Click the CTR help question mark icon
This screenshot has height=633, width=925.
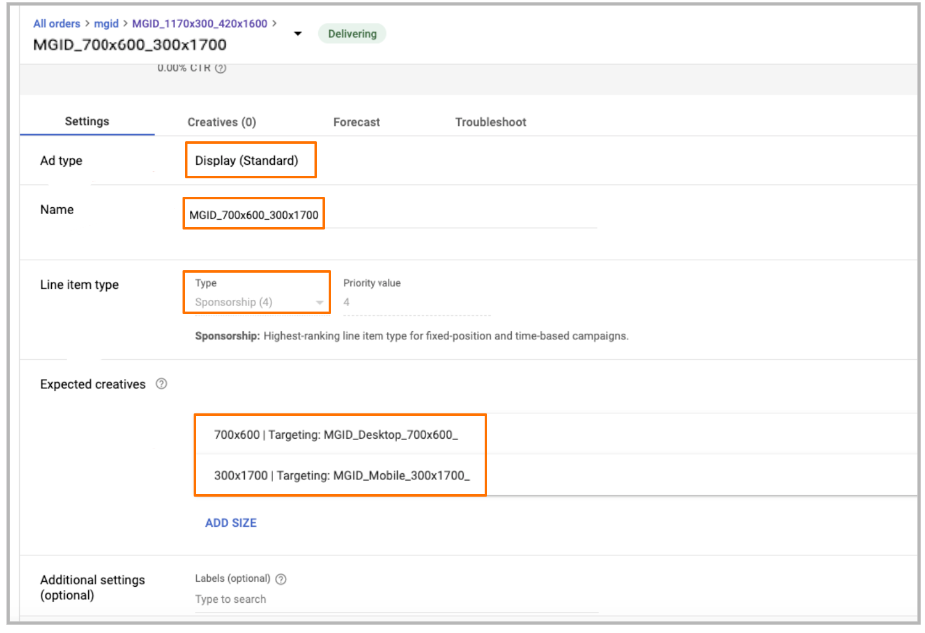tap(221, 68)
